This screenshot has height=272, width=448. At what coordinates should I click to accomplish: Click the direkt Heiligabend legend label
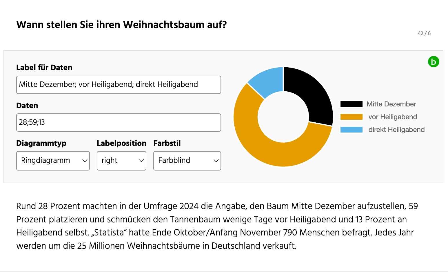point(396,130)
